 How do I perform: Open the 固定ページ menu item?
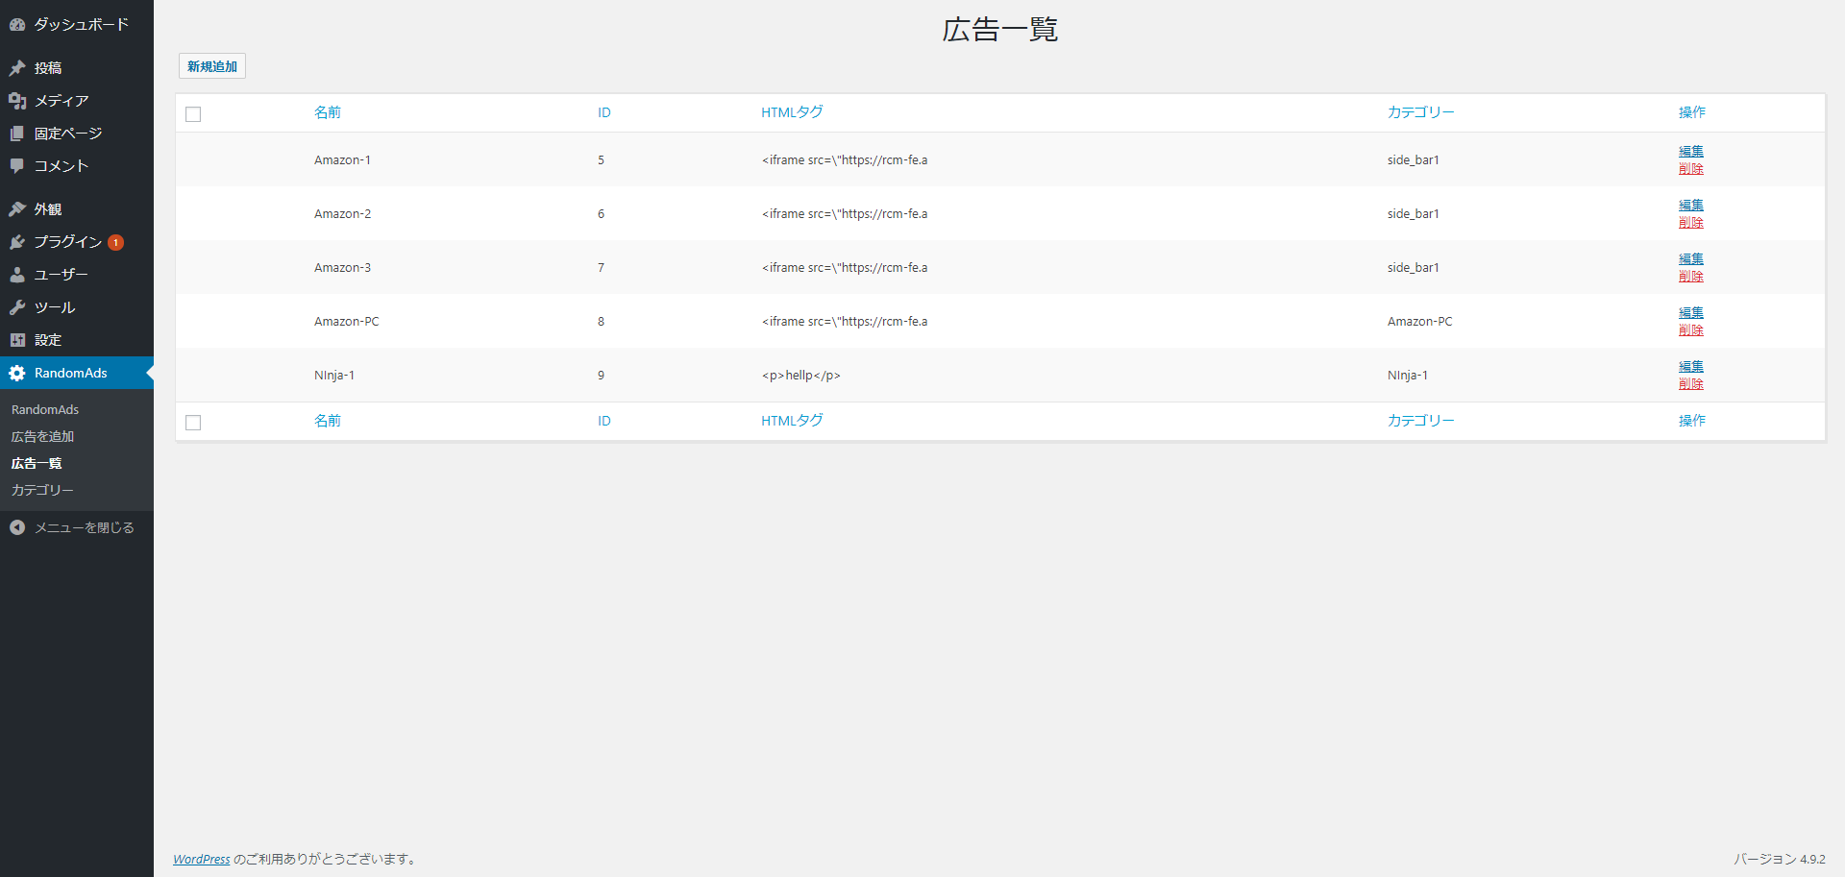77,134
